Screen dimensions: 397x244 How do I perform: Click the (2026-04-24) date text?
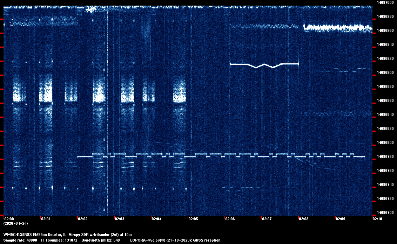point(16,223)
